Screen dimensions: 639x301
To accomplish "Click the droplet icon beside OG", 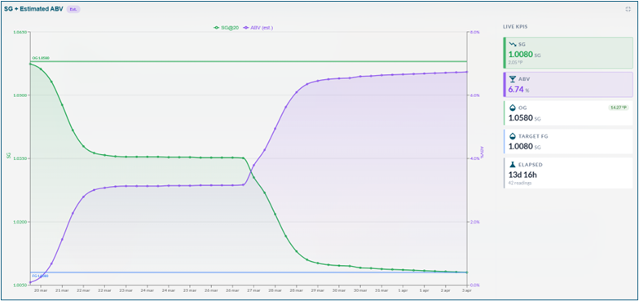I will click(513, 108).
